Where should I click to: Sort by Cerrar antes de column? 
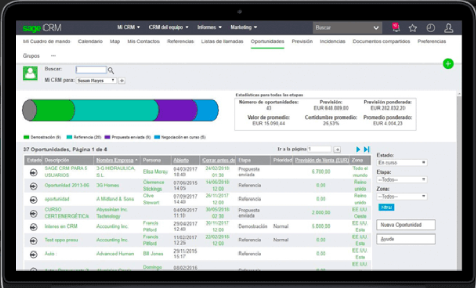pos(218,160)
